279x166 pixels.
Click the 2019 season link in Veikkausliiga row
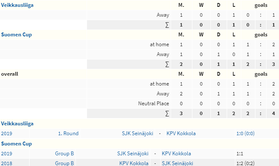(6, 133)
